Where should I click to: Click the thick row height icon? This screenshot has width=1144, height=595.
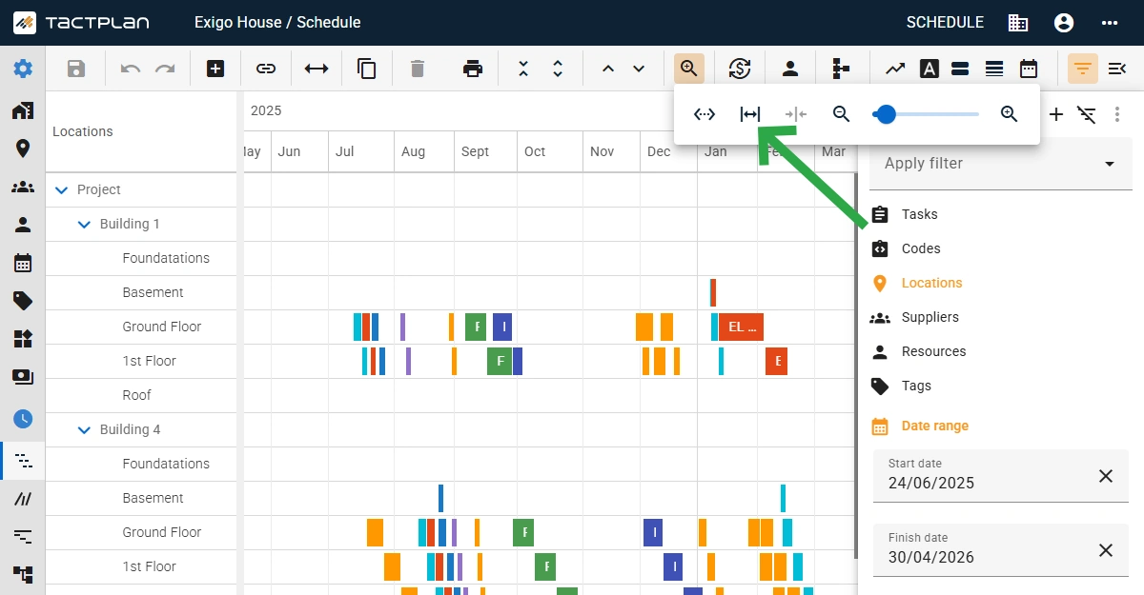click(960, 69)
